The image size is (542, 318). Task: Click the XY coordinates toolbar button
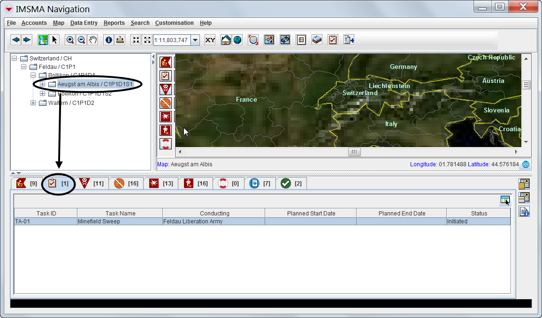[x=210, y=40]
